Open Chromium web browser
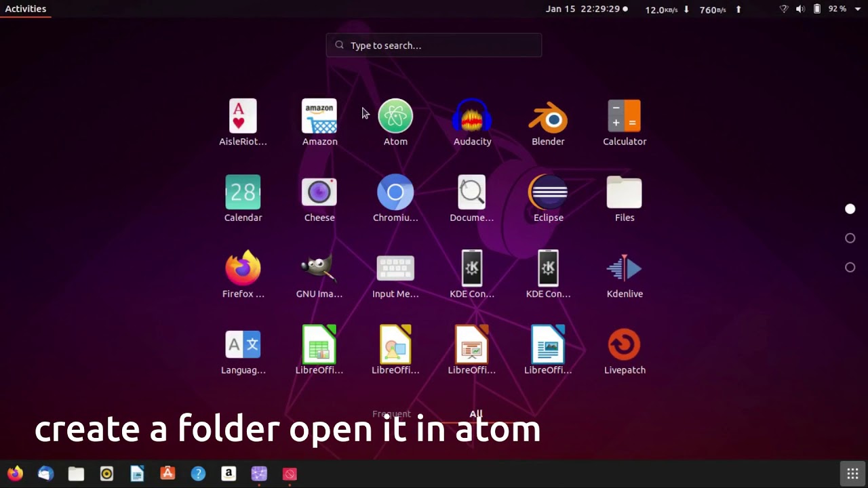 pos(395,199)
